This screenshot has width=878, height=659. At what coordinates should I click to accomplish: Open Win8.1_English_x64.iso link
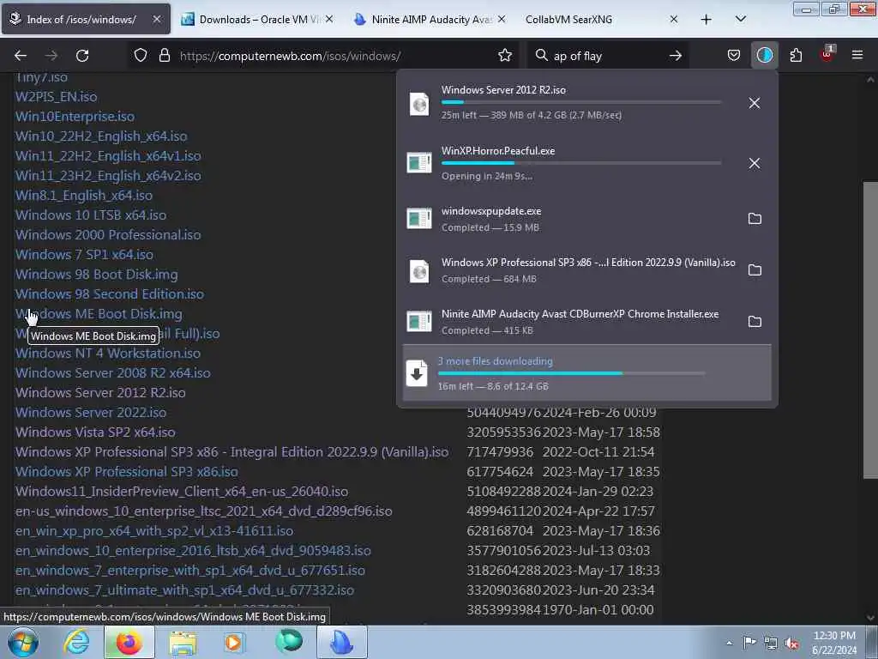(x=83, y=196)
